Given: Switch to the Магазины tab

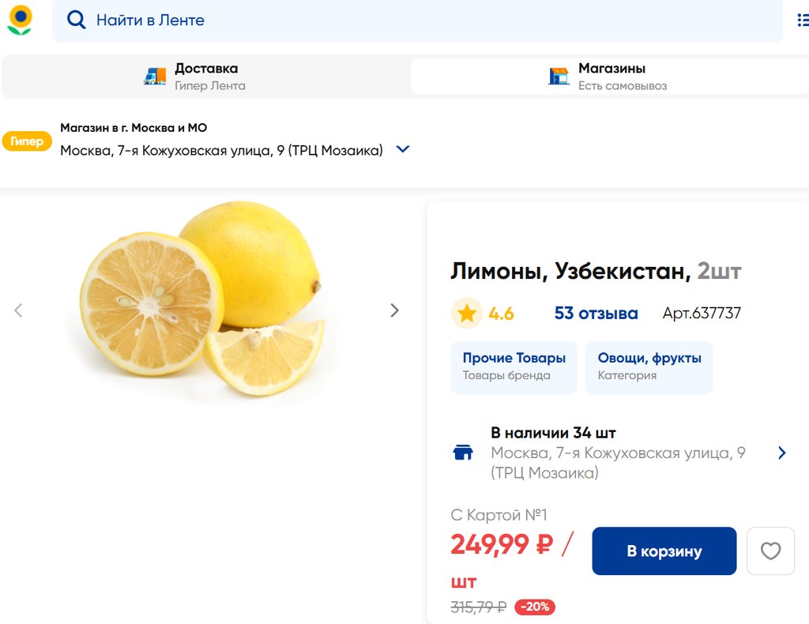Looking at the screenshot, I should (611, 77).
